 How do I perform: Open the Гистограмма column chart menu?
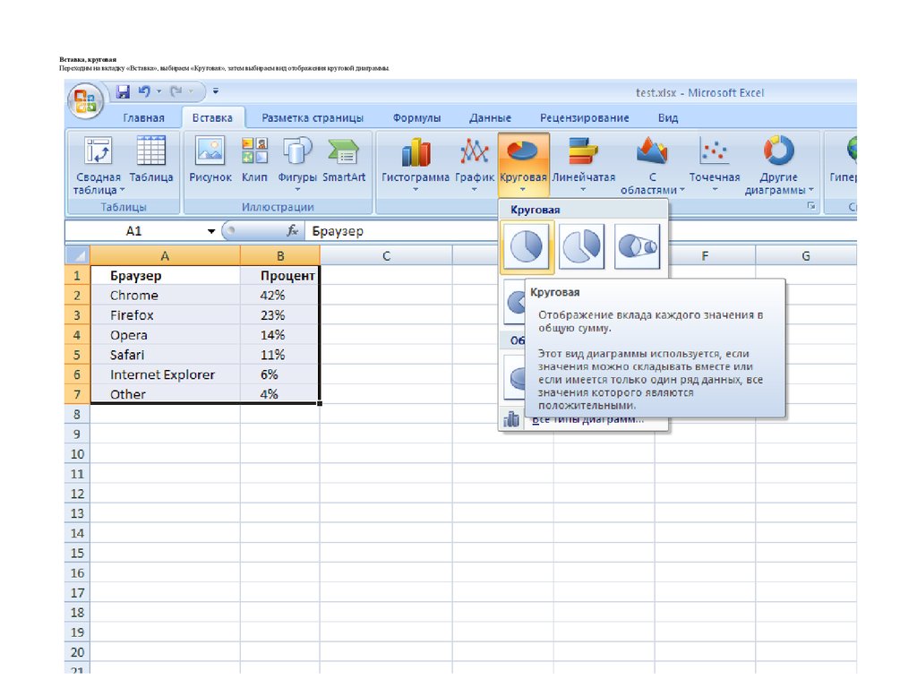[416, 165]
